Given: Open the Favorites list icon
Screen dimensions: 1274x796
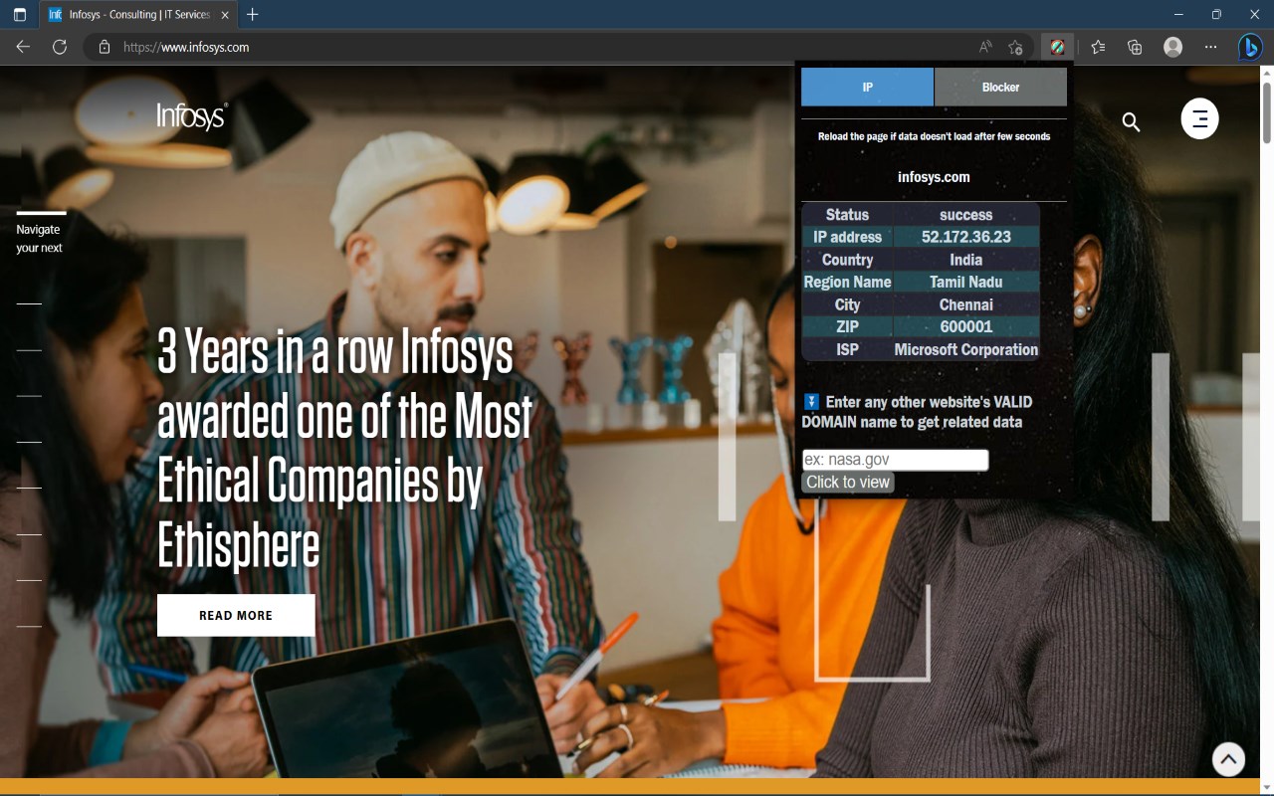Looking at the screenshot, I should [x=1098, y=47].
